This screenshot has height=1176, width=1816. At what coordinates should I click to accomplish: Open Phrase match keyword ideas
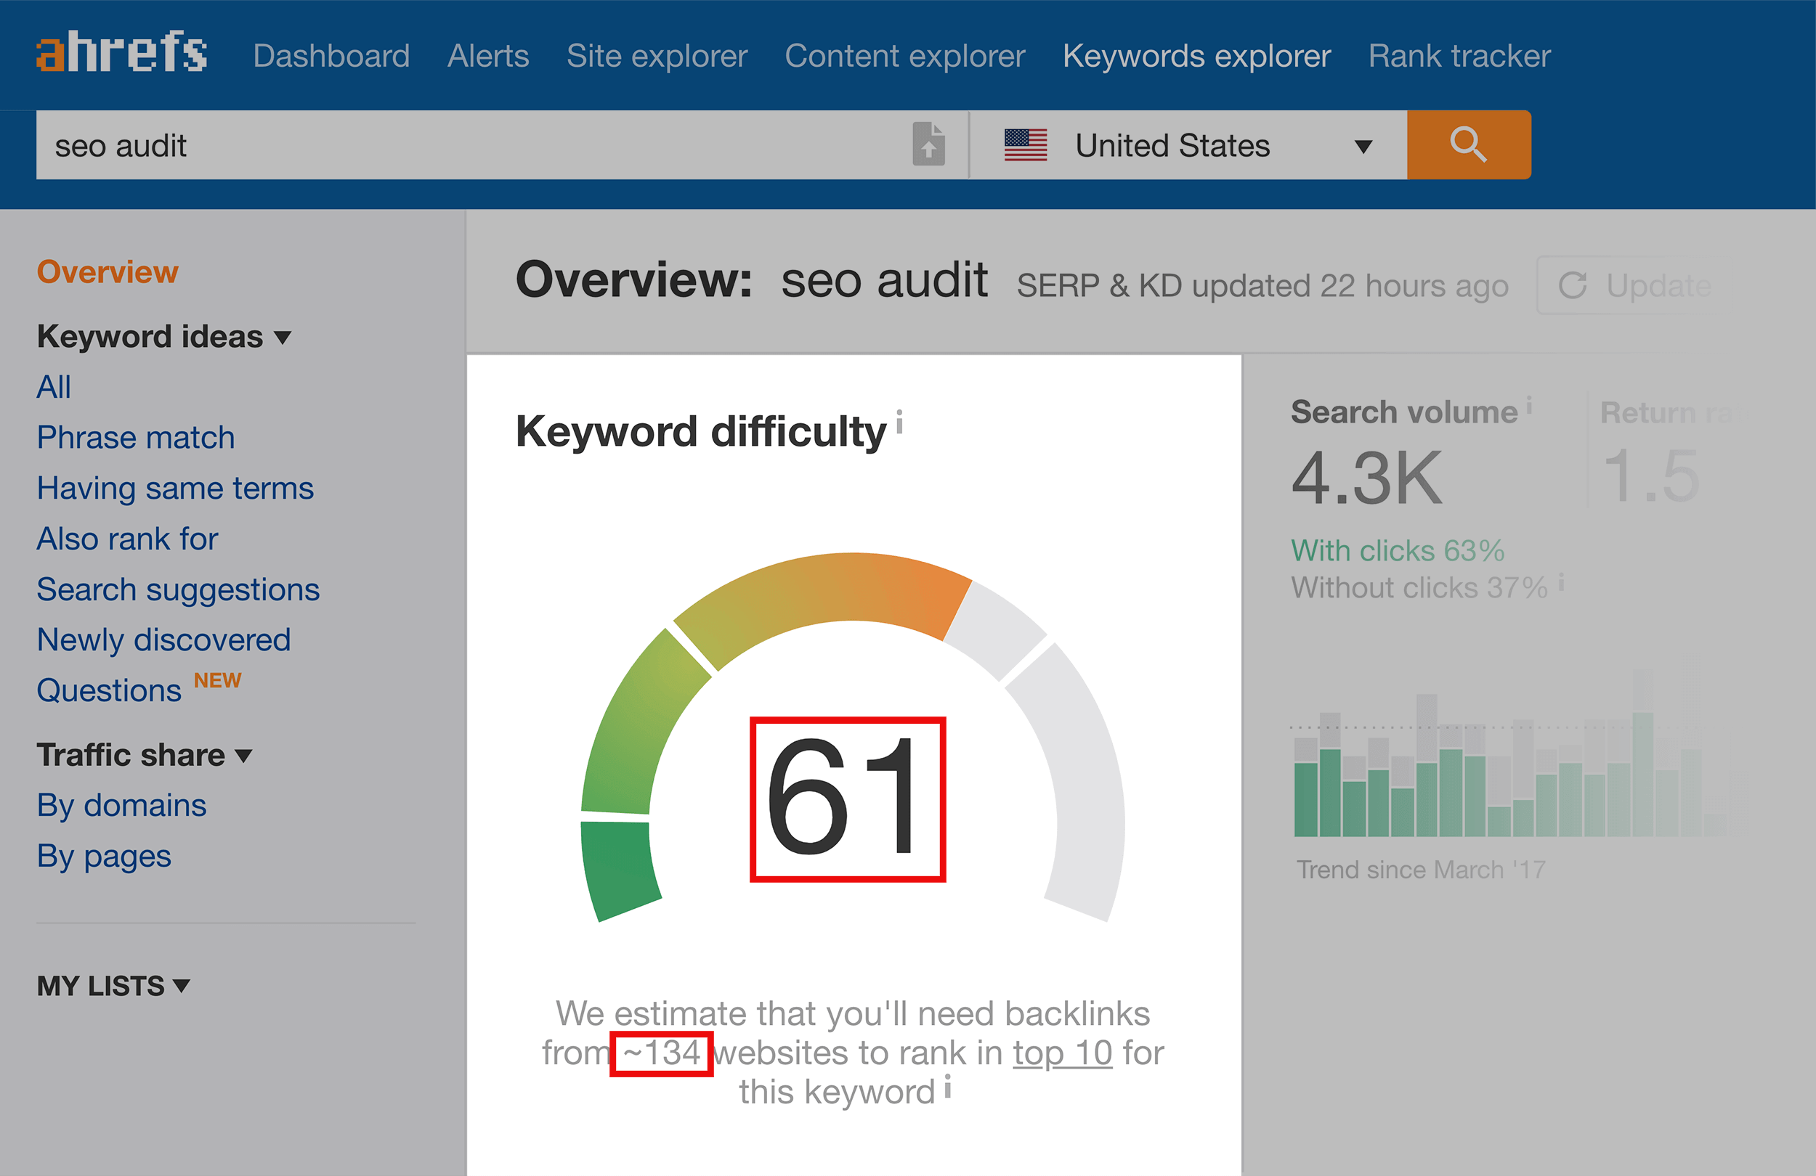click(136, 437)
